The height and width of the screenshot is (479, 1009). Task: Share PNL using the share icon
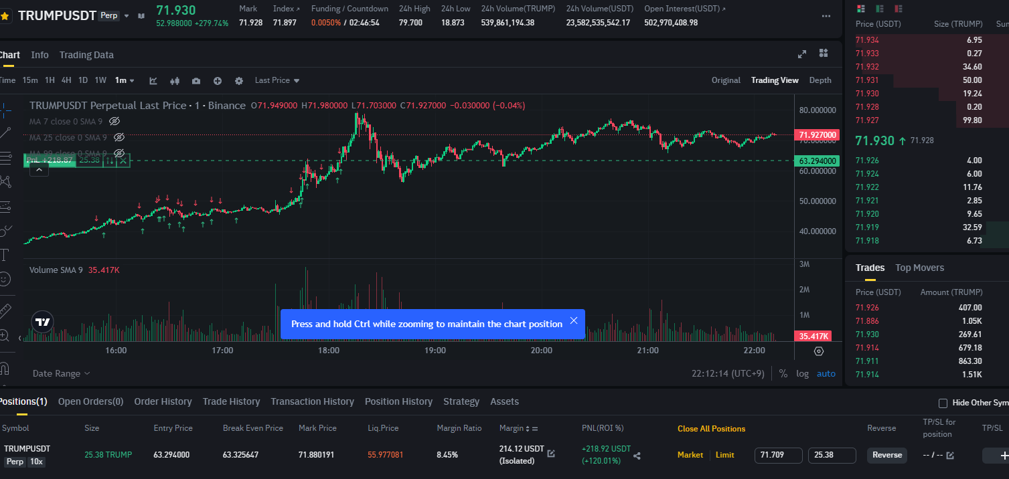click(637, 456)
